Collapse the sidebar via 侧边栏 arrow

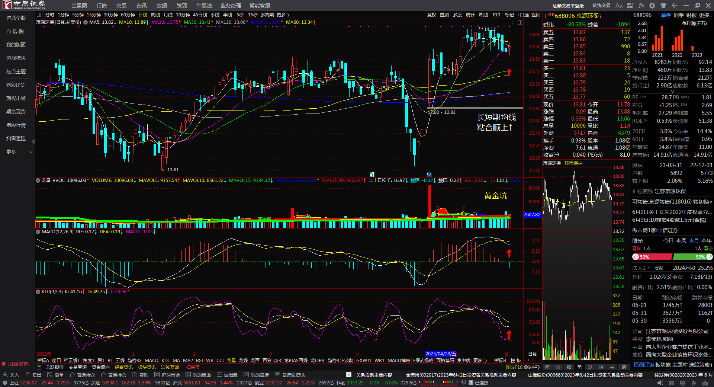click(x=532, y=367)
